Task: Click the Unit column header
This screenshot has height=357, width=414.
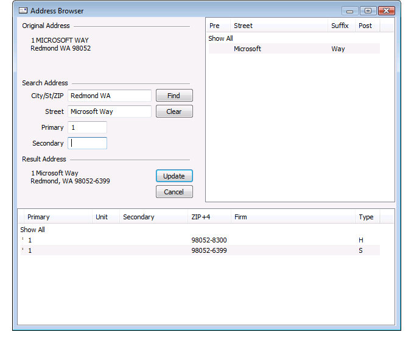Action: point(106,217)
